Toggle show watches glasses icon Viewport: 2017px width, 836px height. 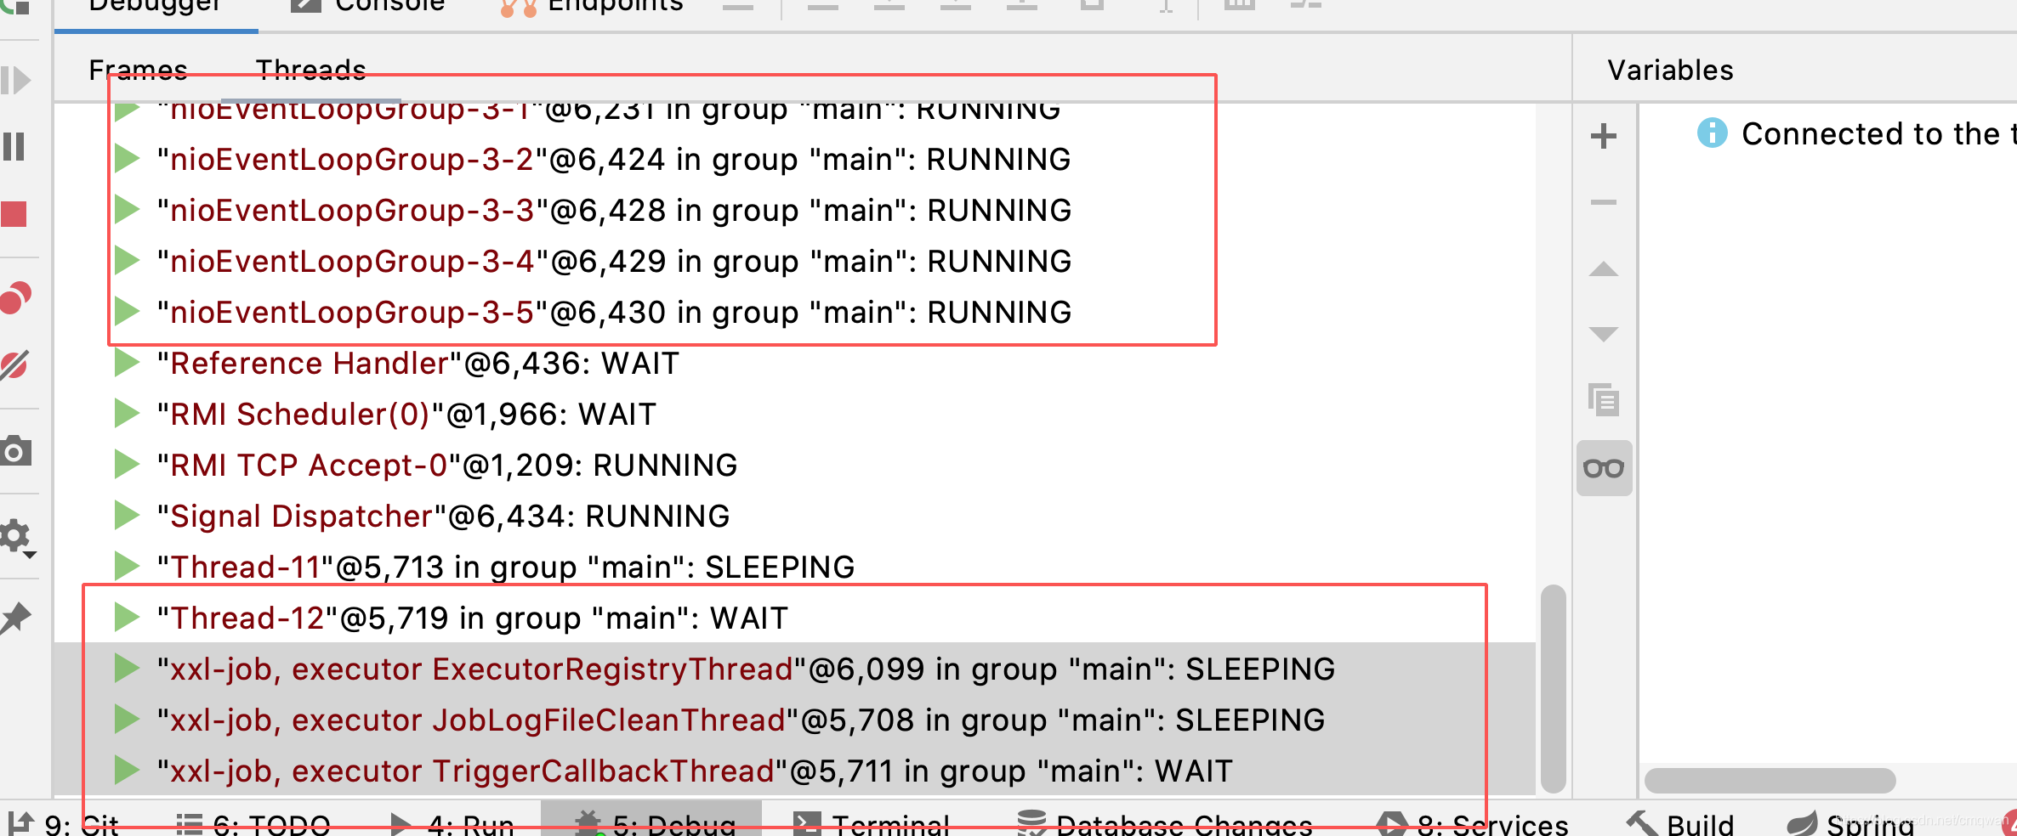click(1604, 468)
